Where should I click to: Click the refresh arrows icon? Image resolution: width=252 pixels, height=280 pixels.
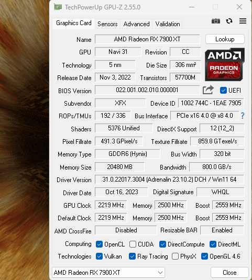(x=229, y=21)
